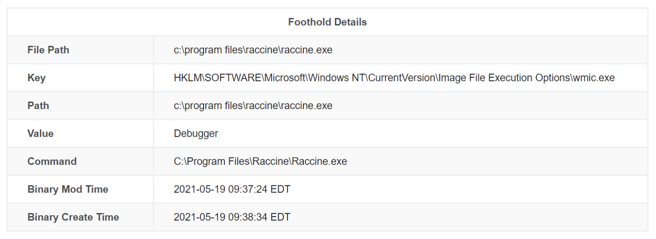The image size is (656, 239).
Task: Select the Key label cell
Action: (80, 78)
